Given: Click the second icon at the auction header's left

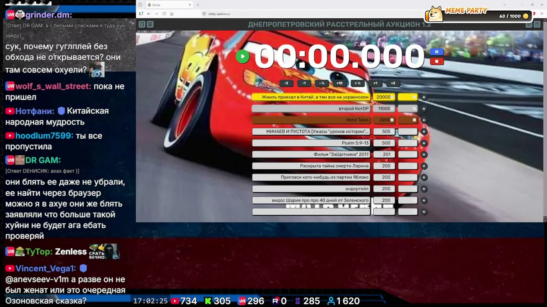Looking at the screenshot, I should (150, 24).
